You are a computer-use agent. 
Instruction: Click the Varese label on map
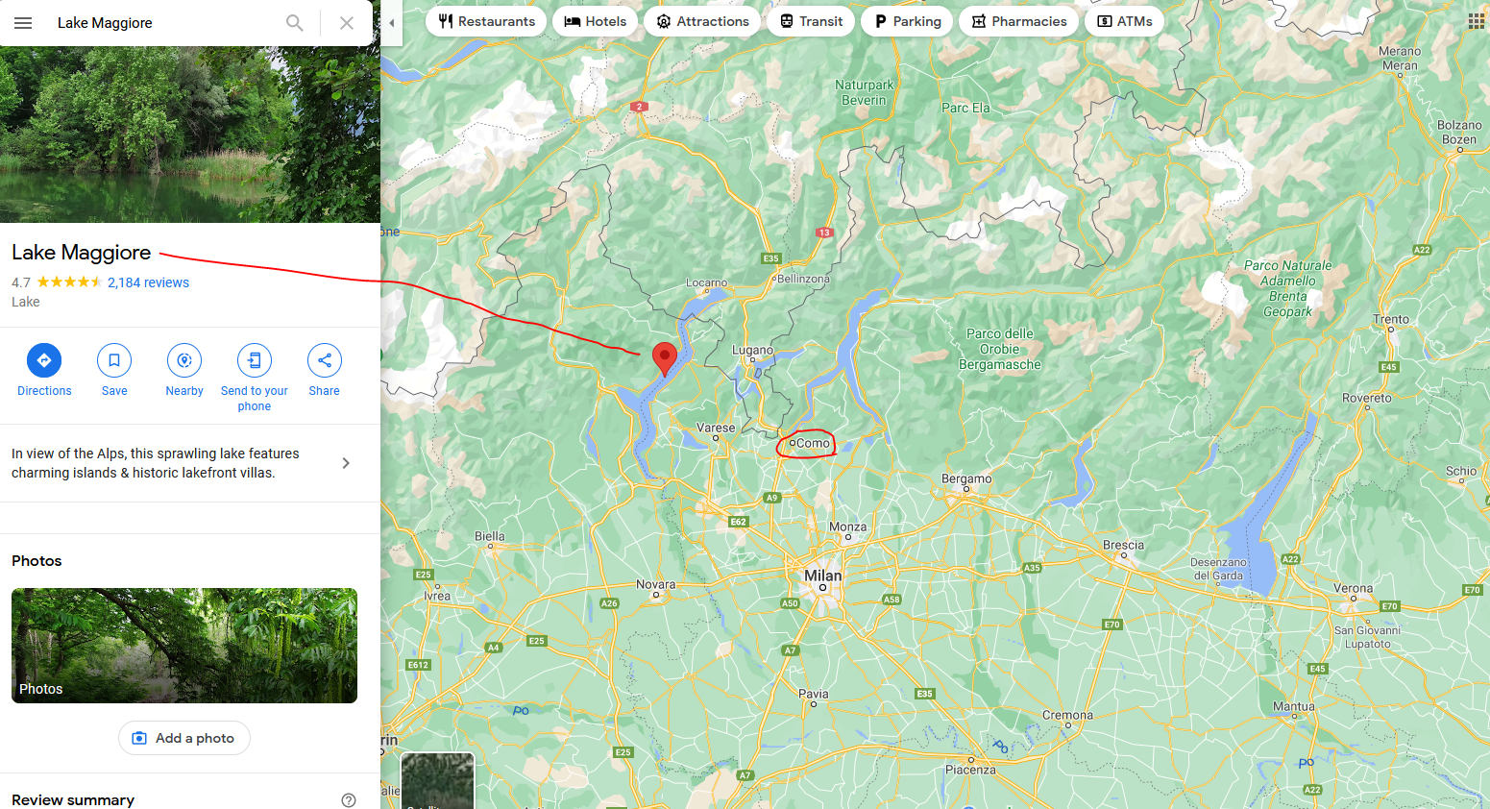pos(716,428)
